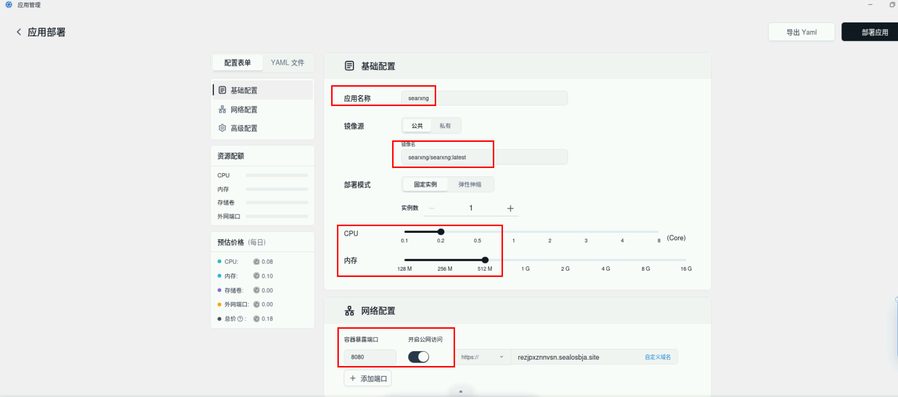Click the 导出 Yaml button

tap(801, 32)
